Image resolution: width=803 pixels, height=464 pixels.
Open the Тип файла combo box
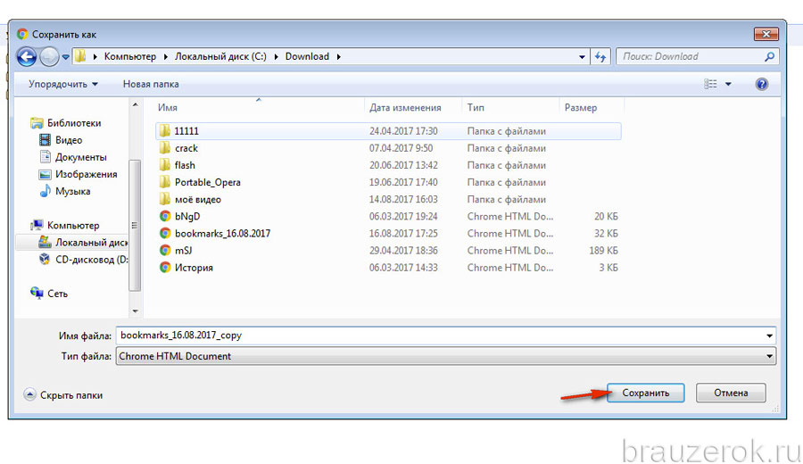(x=445, y=356)
